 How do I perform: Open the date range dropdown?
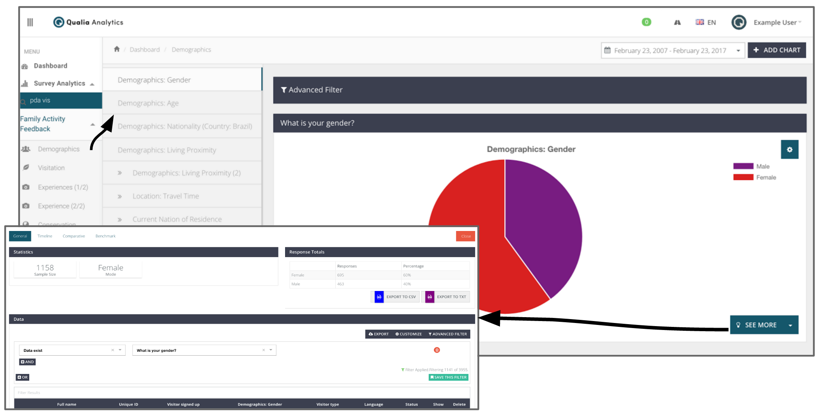click(672, 51)
